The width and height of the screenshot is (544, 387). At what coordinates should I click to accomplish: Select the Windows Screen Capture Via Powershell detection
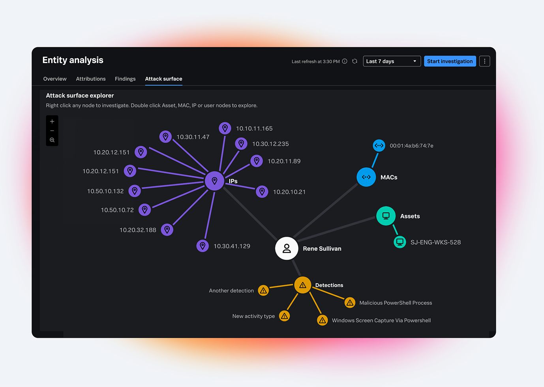tap(322, 320)
